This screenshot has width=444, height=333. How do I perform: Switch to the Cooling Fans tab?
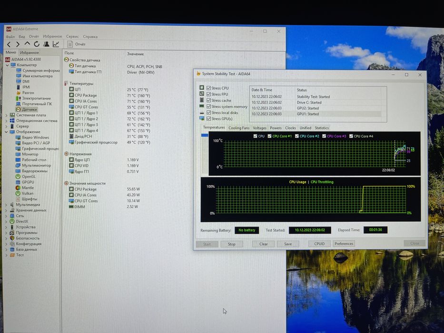coord(239,128)
